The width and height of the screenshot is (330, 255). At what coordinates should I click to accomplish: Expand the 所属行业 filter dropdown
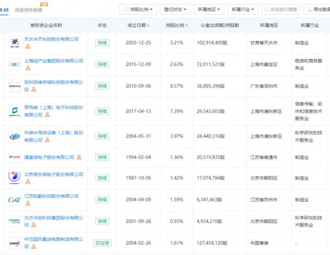(x=243, y=9)
